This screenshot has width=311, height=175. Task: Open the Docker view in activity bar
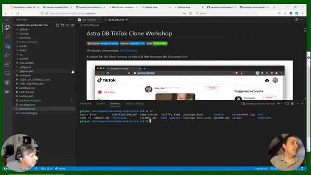[7, 91]
